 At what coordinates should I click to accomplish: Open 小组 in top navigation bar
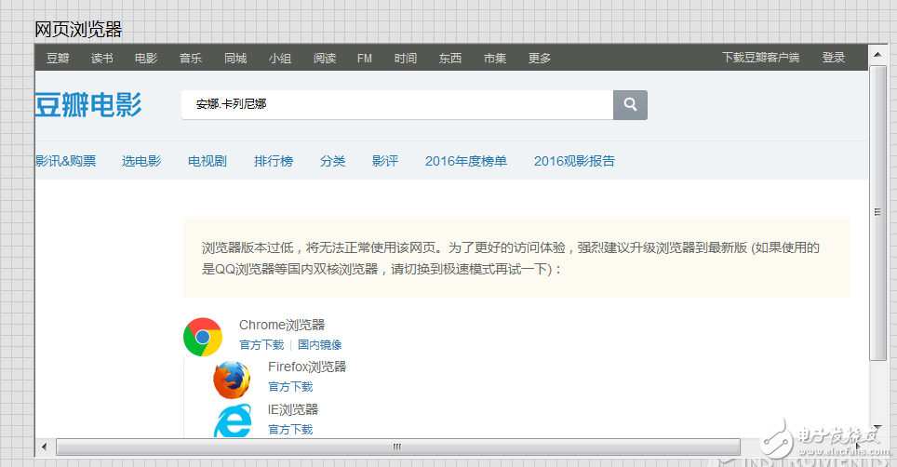280,58
